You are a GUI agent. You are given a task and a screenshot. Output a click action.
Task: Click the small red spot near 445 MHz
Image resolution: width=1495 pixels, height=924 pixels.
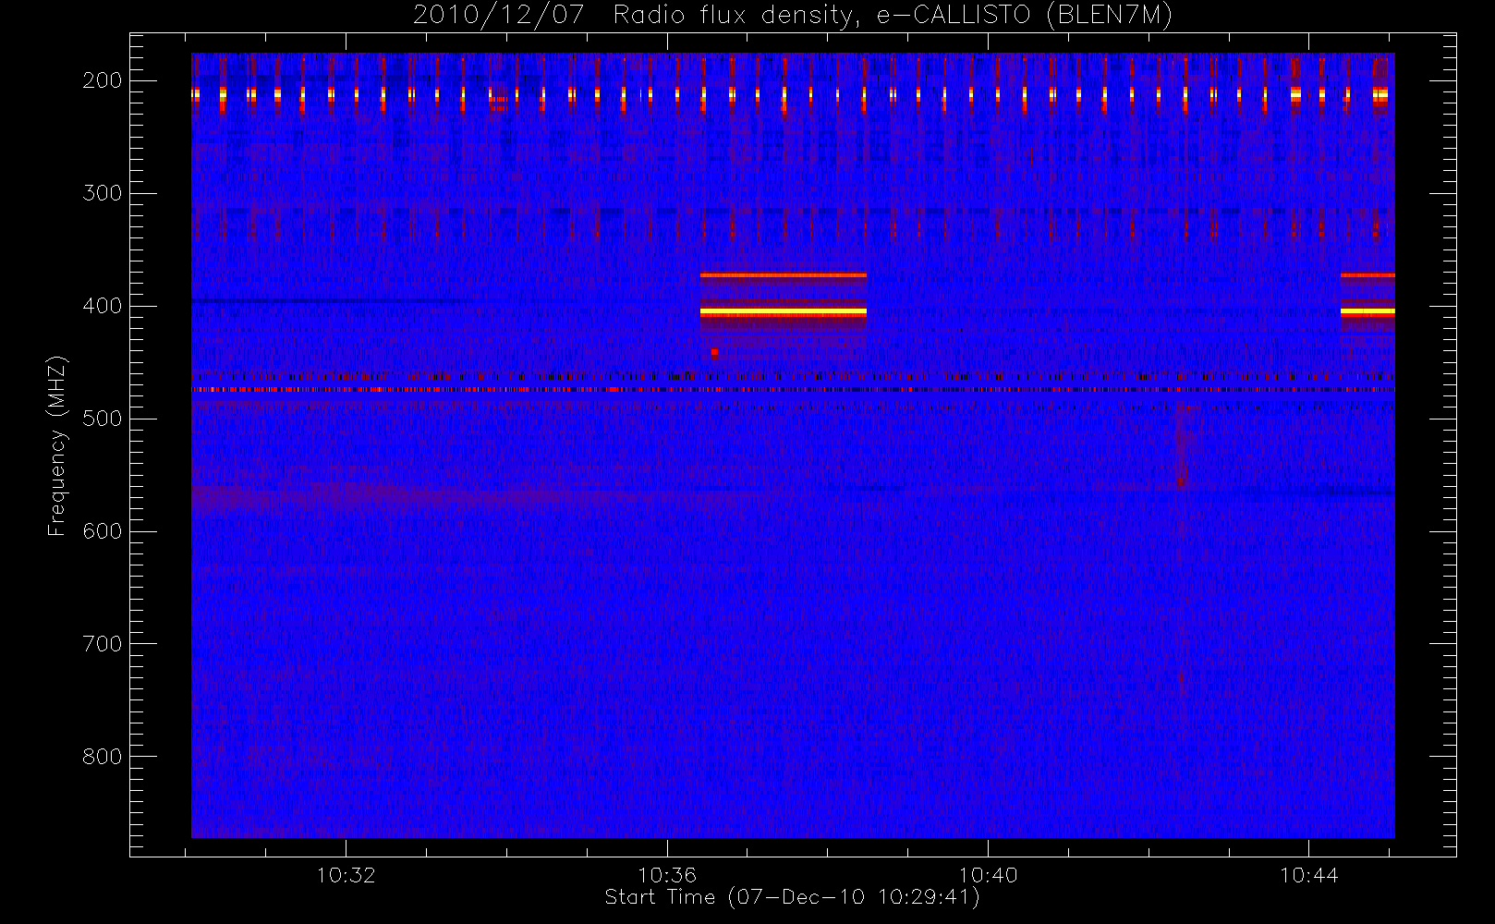coord(714,353)
